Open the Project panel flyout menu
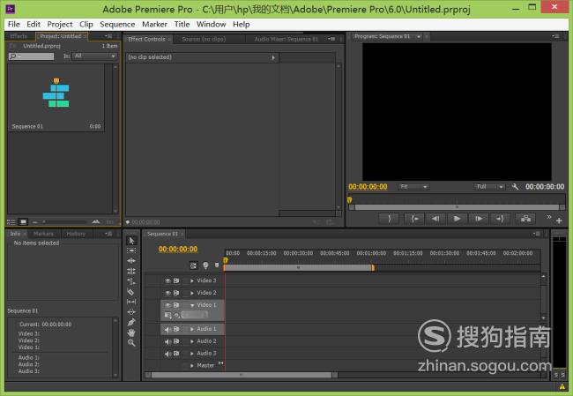Screen dimensions: 573x396 [x=108, y=36]
